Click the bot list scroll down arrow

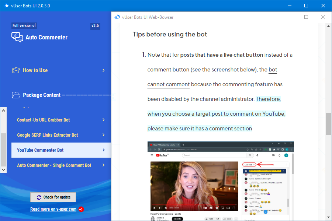pos(3,169)
